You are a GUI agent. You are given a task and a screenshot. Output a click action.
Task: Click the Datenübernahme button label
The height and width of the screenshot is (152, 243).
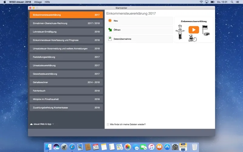pos(122,39)
